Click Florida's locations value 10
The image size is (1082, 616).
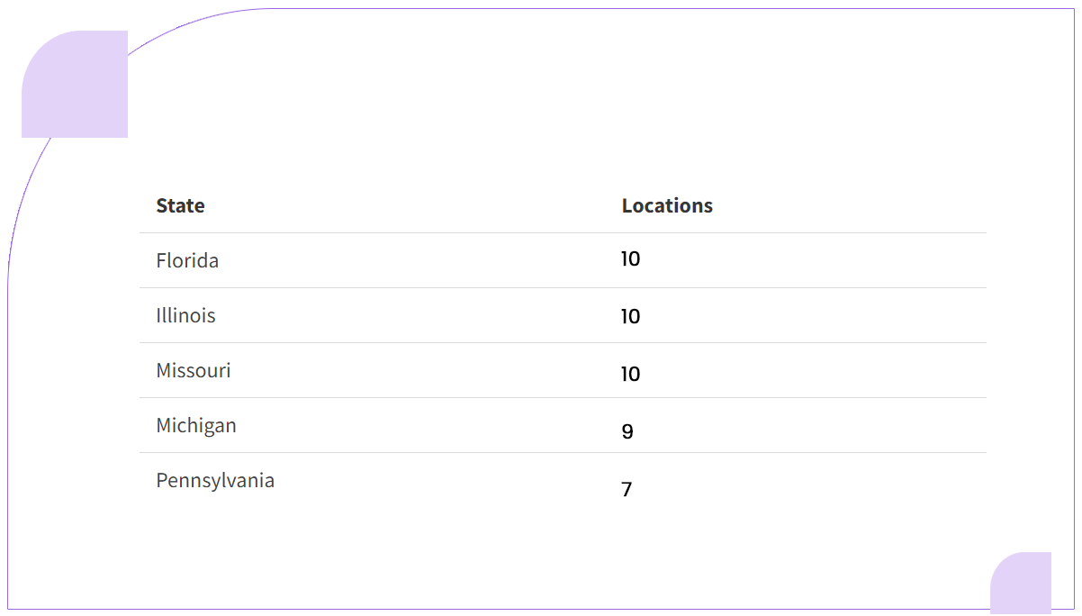point(630,259)
